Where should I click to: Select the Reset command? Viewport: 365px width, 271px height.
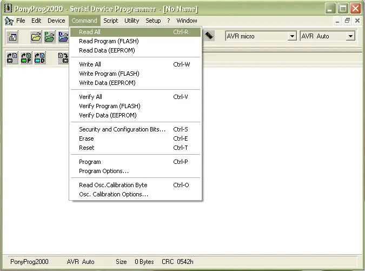pyautogui.click(x=136, y=148)
